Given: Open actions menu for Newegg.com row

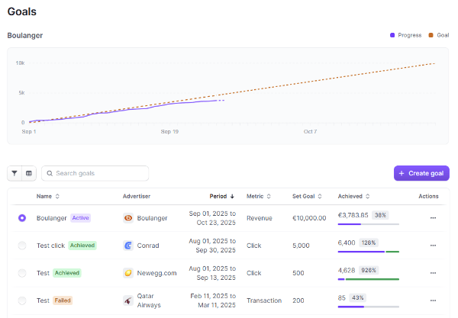Looking at the screenshot, I should point(433,272).
